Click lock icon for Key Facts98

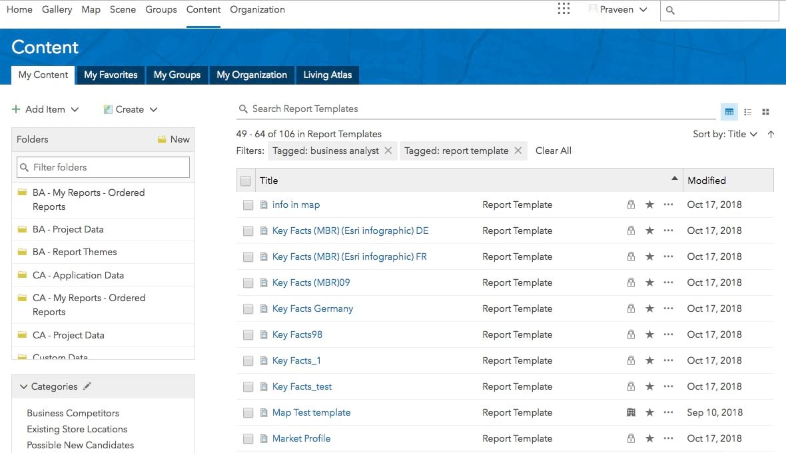tap(631, 334)
